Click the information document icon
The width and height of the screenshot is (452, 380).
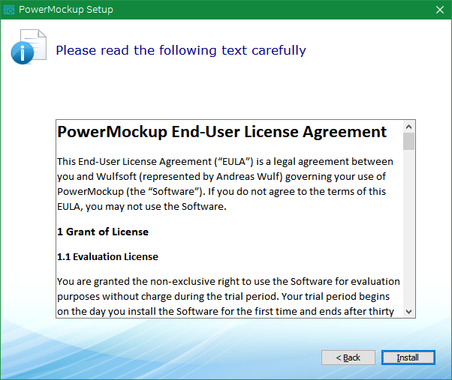coord(29,46)
